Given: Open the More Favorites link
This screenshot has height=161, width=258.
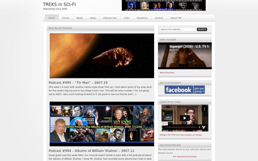Looking at the screenshot, I should point(167,73).
